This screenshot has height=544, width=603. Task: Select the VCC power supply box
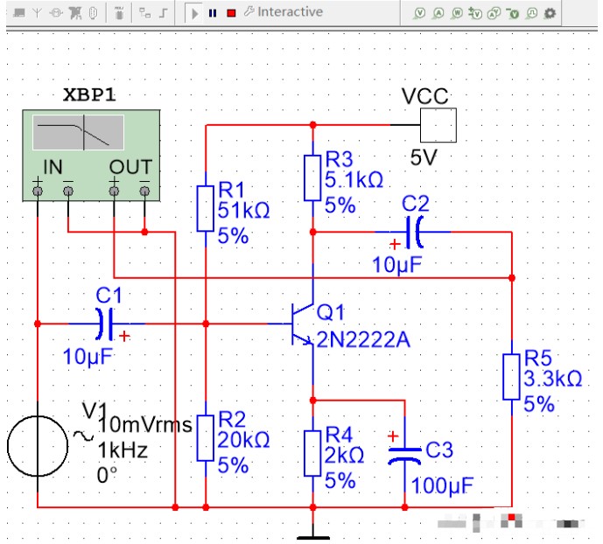tap(438, 125)
